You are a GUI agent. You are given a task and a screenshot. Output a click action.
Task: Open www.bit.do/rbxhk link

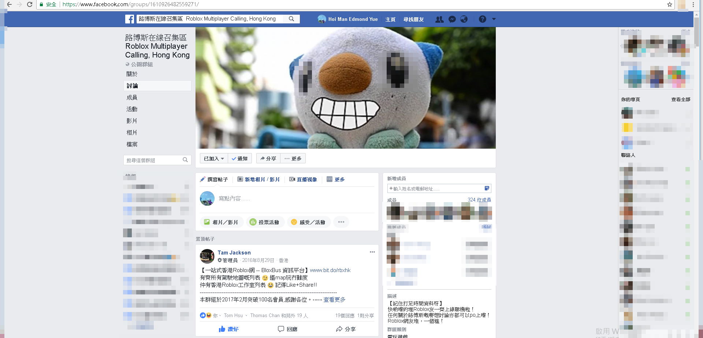330,270
